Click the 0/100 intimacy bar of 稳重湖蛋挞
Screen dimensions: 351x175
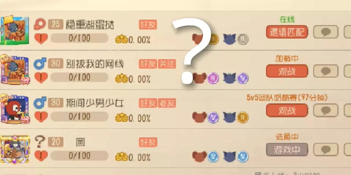click(x=79, y=38)
